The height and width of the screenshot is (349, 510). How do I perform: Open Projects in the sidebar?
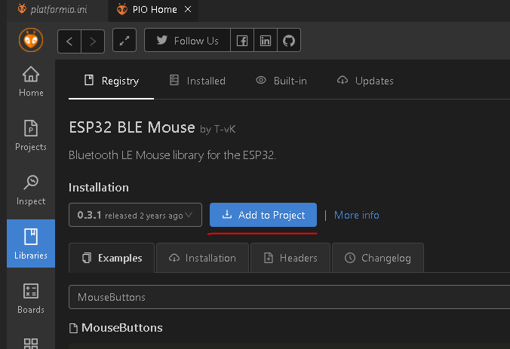click(31, 135)
